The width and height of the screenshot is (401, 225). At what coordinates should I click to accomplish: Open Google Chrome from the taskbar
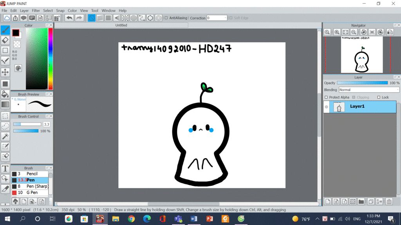coord(131,219)
